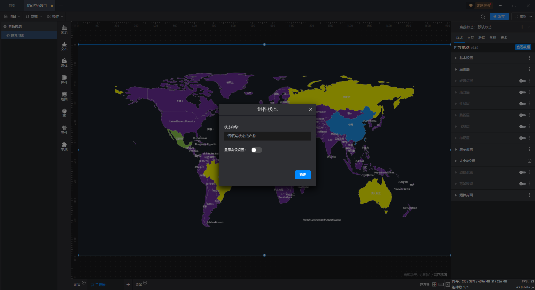535x290 pixels.
Task: Open the dropdown arrow next to 预览
Action: (x=531, y=16)
